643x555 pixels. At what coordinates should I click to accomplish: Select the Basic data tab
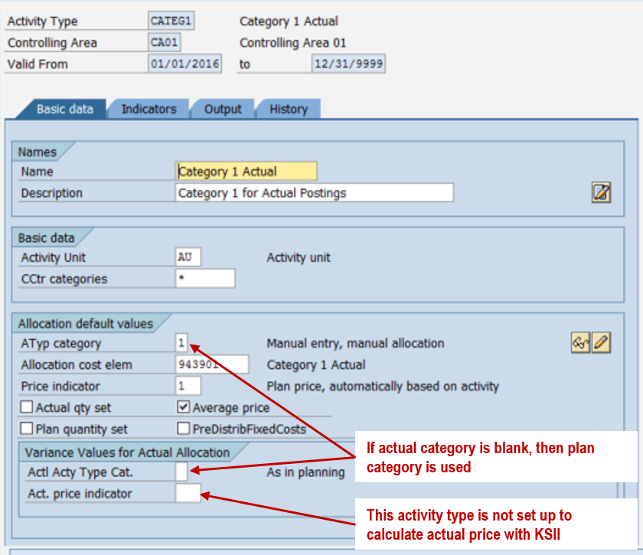pos(65,109)
